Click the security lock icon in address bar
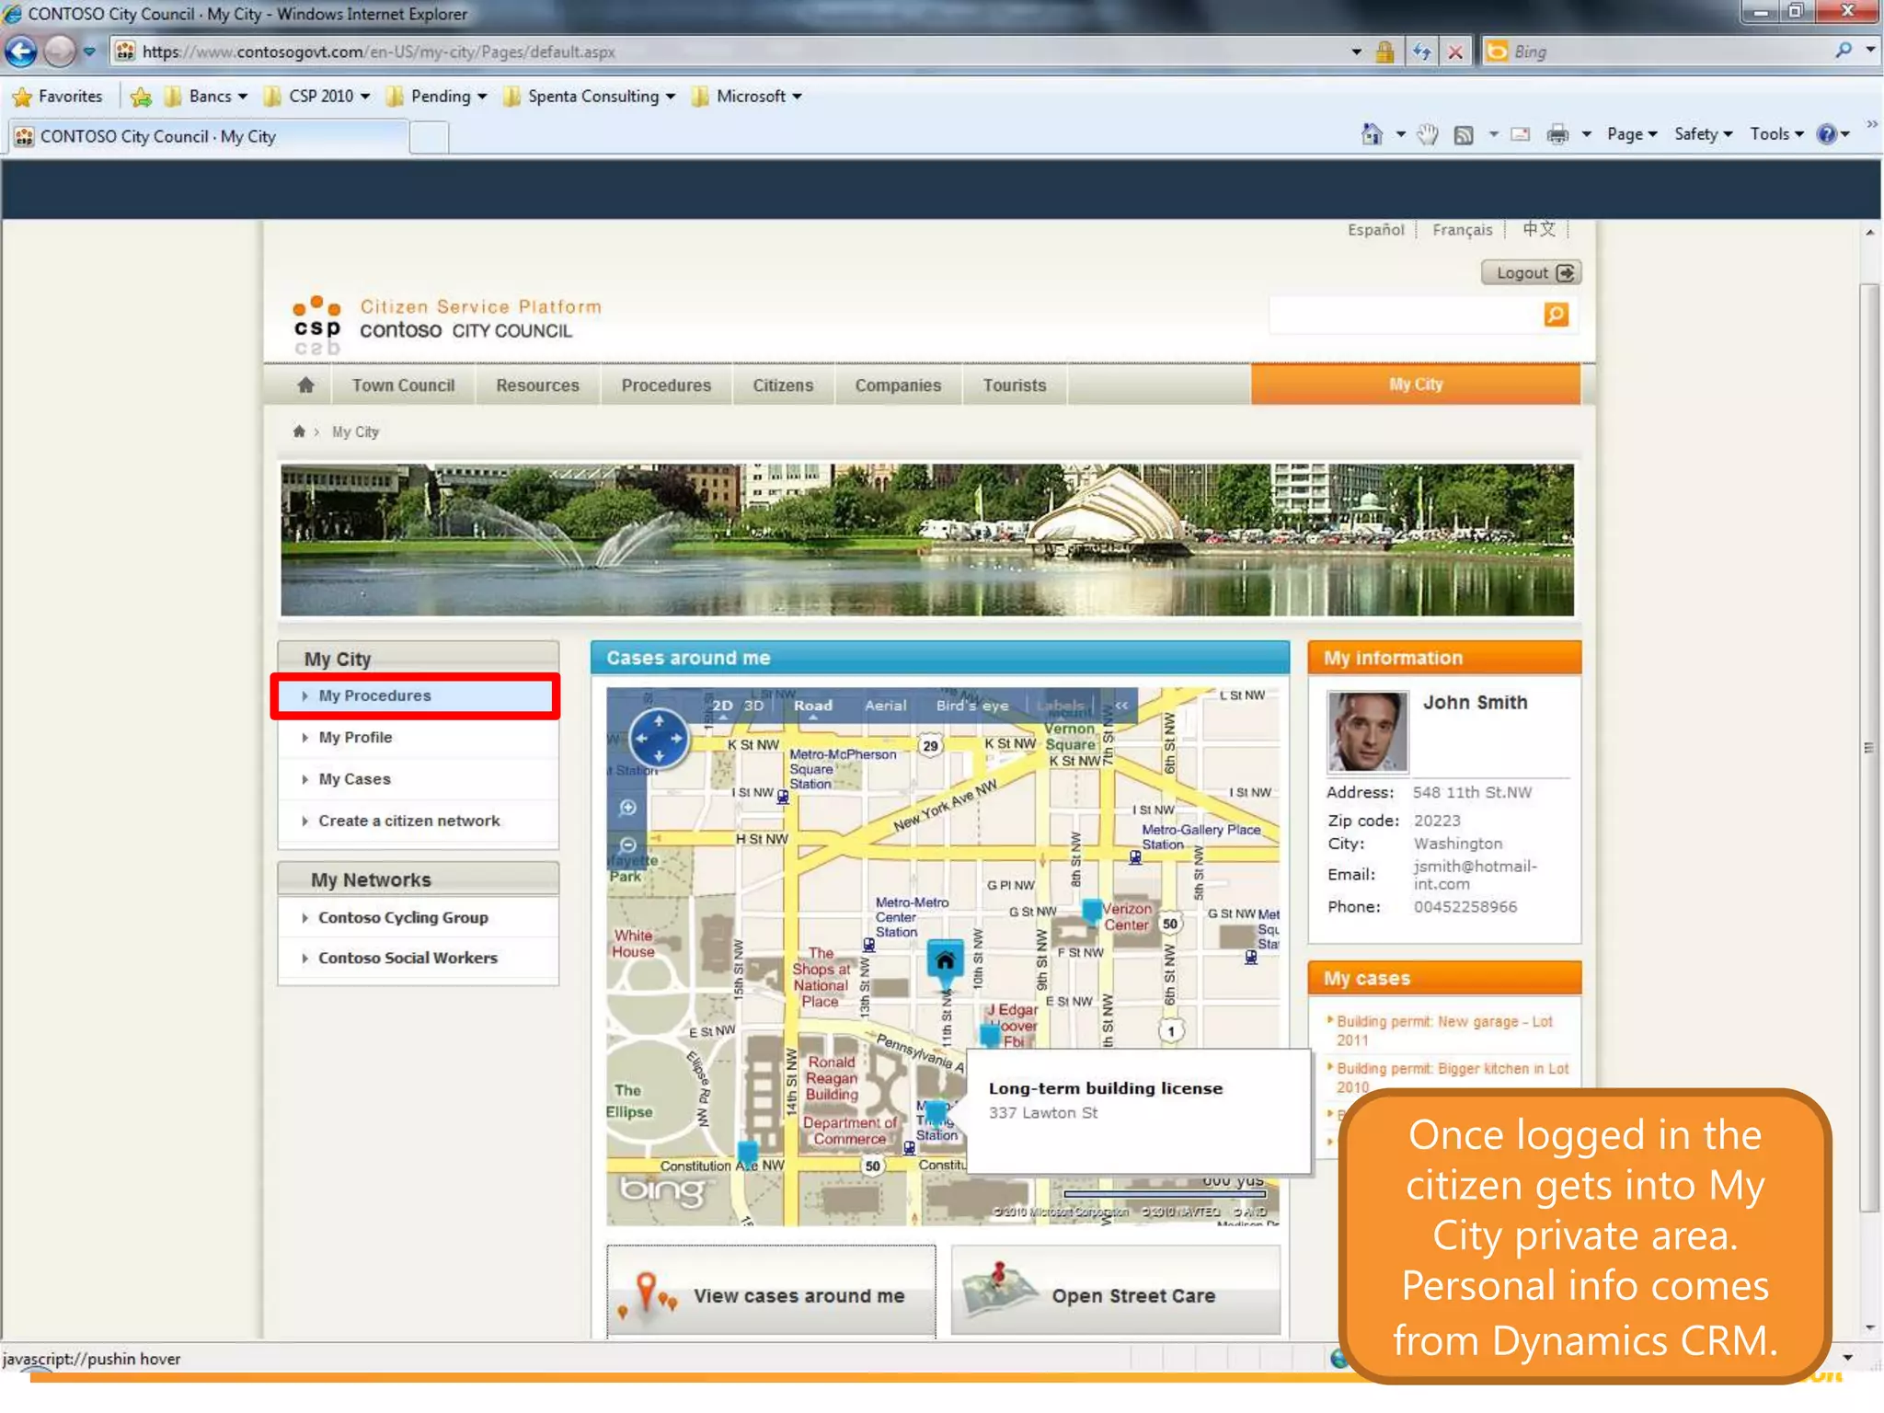 pyautogui.click(x=1384, y=52)
